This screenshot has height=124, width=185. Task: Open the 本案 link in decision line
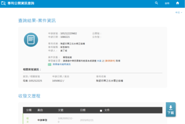click(99, 61)
